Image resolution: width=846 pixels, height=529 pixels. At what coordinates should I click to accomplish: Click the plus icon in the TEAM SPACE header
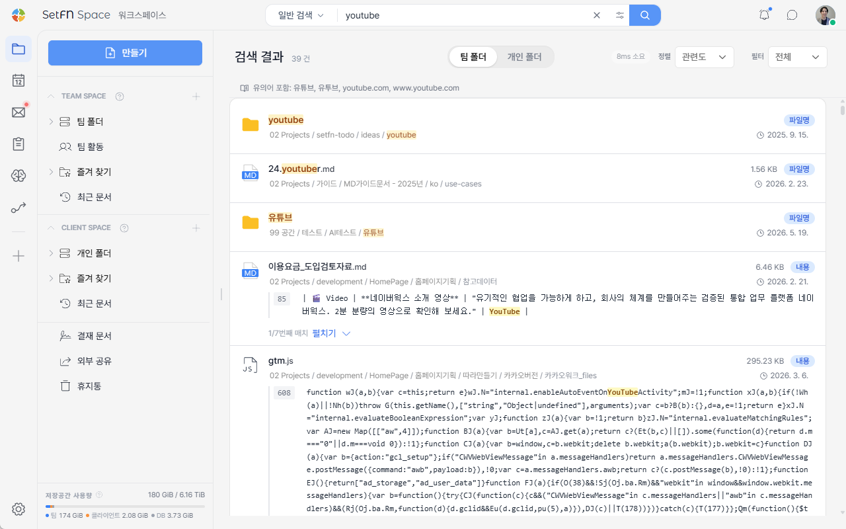[x=196, y=97]
